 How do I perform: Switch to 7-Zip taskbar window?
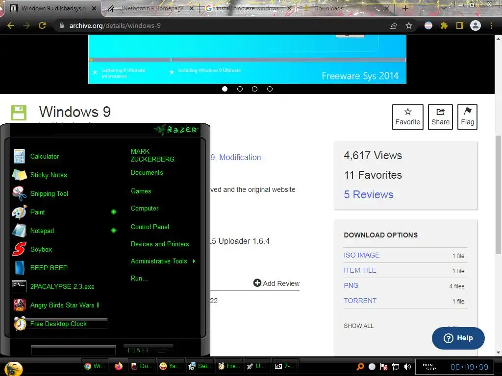tap(285, 366)
